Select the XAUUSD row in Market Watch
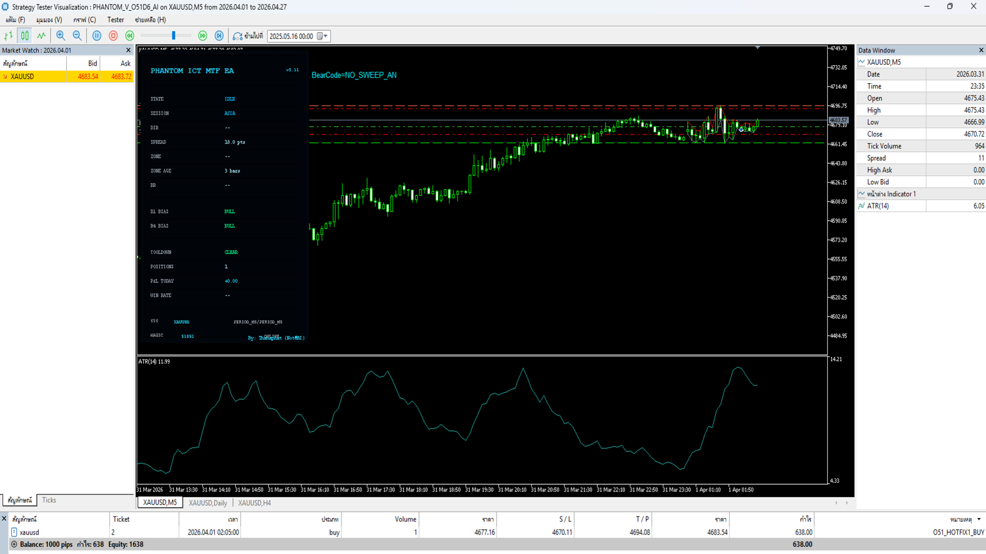Screen dimensions: 986x554 click(x=23, y=76)
